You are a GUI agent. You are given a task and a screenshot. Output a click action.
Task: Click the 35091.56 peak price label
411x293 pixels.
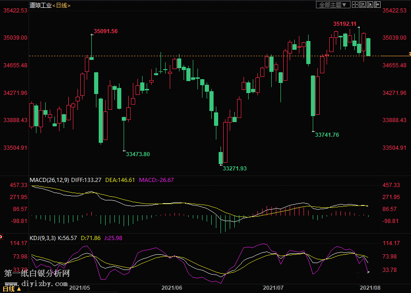[106, 31]
